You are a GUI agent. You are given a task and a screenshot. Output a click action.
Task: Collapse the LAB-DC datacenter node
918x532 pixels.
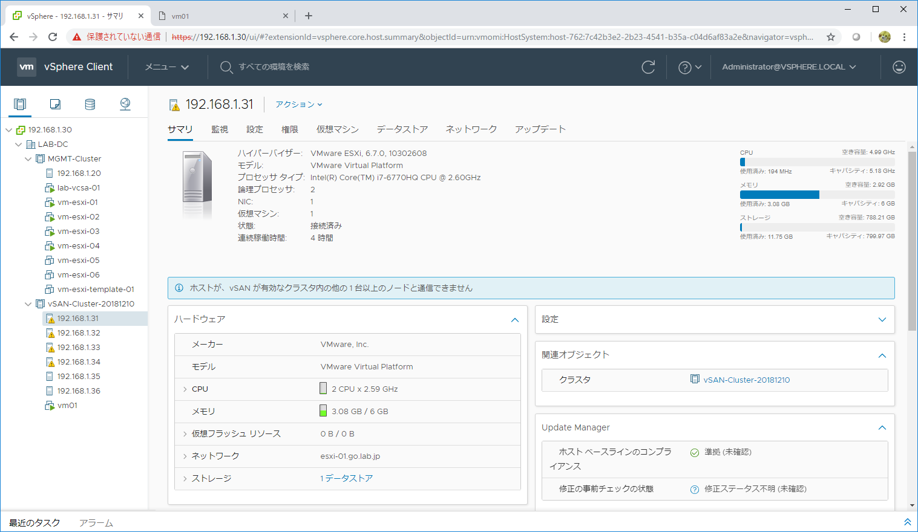pyautogui.click(x=18, y=144)
